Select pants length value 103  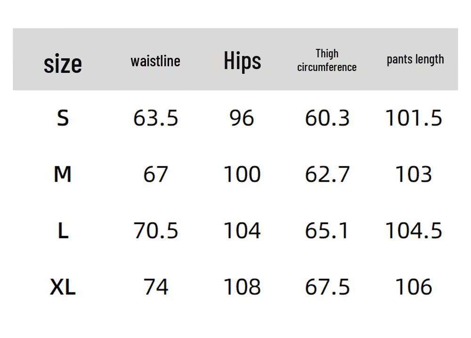tap(414, 174)
